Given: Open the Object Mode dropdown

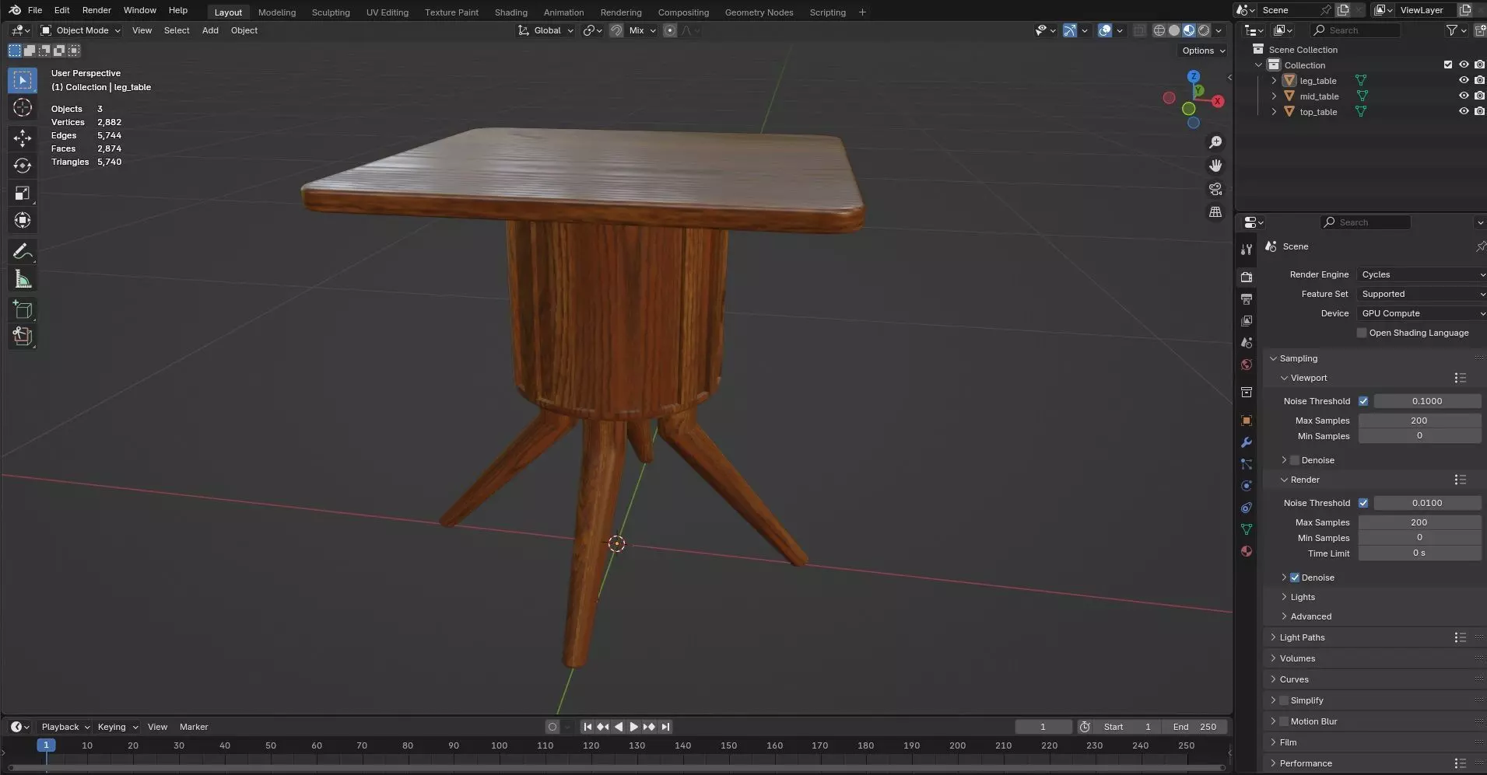Looking at the screenshot, I should pos(81,30).
